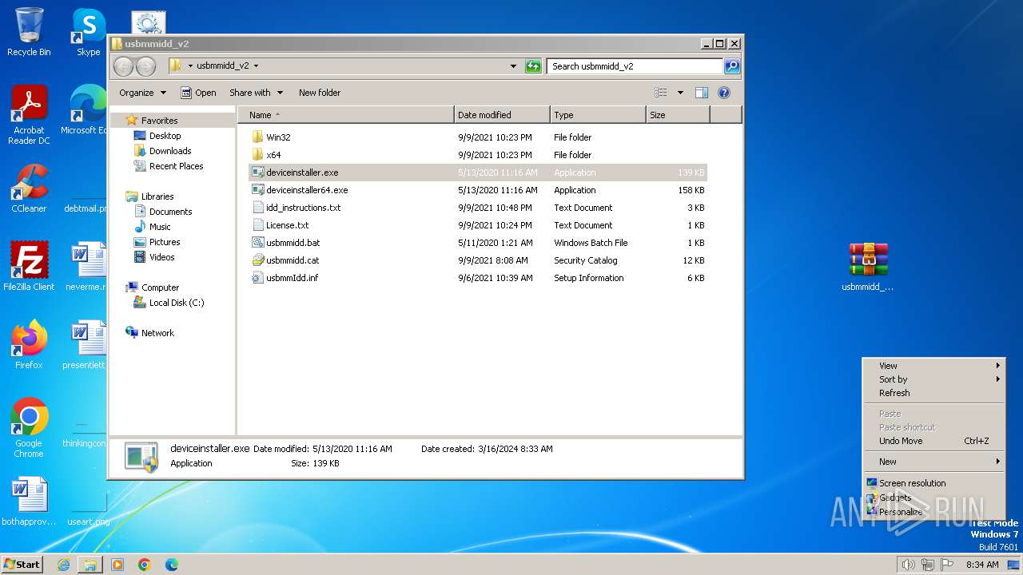Click the volume speaker tray icon
The width and height of the screenshot is (1023, 575).
[x=908, y=565]
